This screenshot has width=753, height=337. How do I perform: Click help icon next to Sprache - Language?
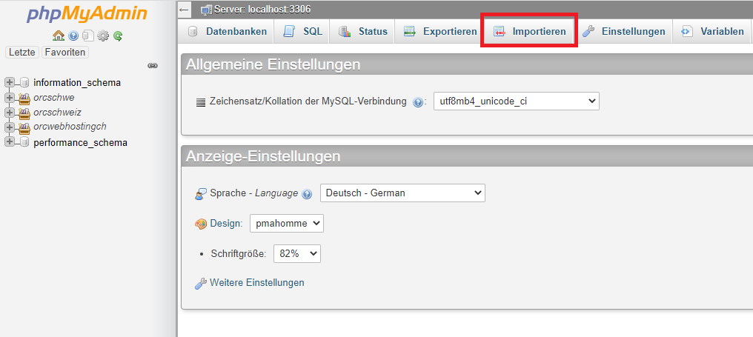[307, 194]
